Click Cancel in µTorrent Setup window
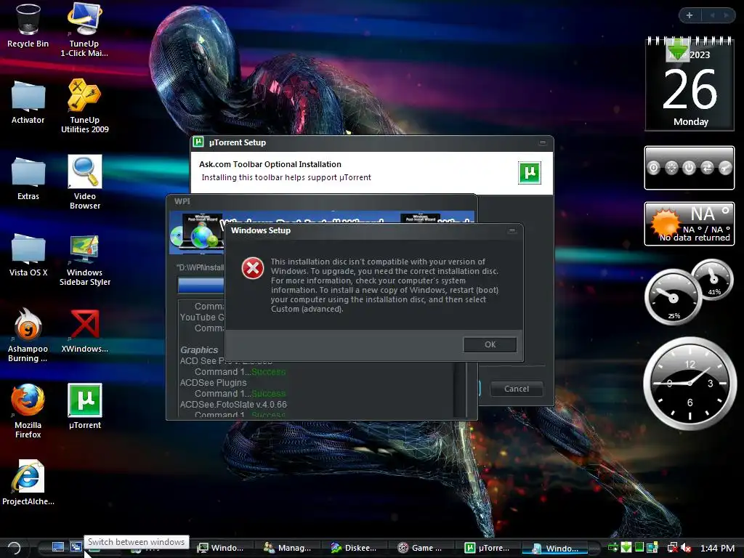This screenshot has width=744, height=558. 517,389
